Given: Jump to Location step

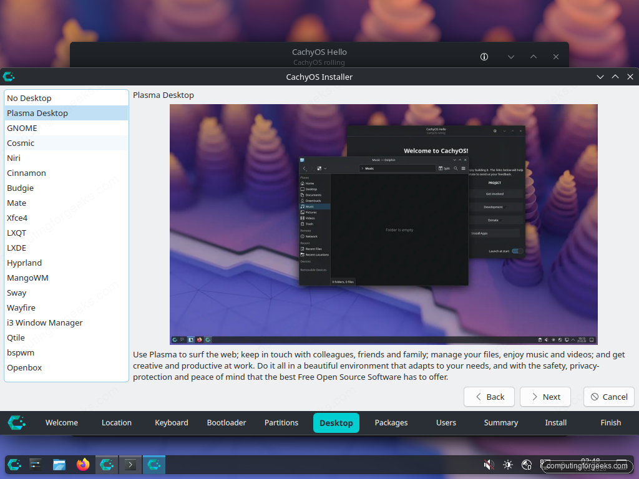Looking at the screenshot, I should pos(117,423).
